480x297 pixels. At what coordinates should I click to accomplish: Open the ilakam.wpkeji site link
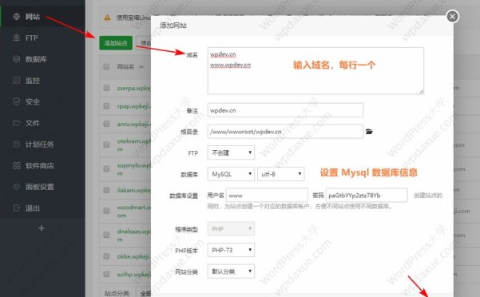click(133, 190)
